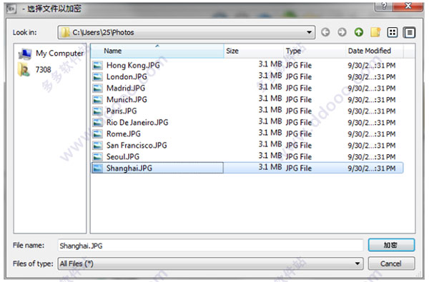This screenshot has height=282, width=429.
Task: Select San Francisco.JPG file name
Action: coord(137,146)
